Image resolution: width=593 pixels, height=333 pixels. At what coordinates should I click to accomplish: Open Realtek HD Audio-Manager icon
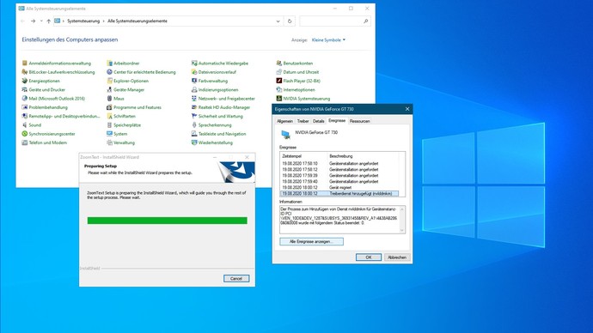coord(194,107)
